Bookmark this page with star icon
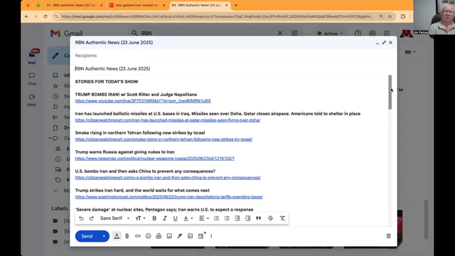This screenshot has height=256, width=455. click(390, 16)
